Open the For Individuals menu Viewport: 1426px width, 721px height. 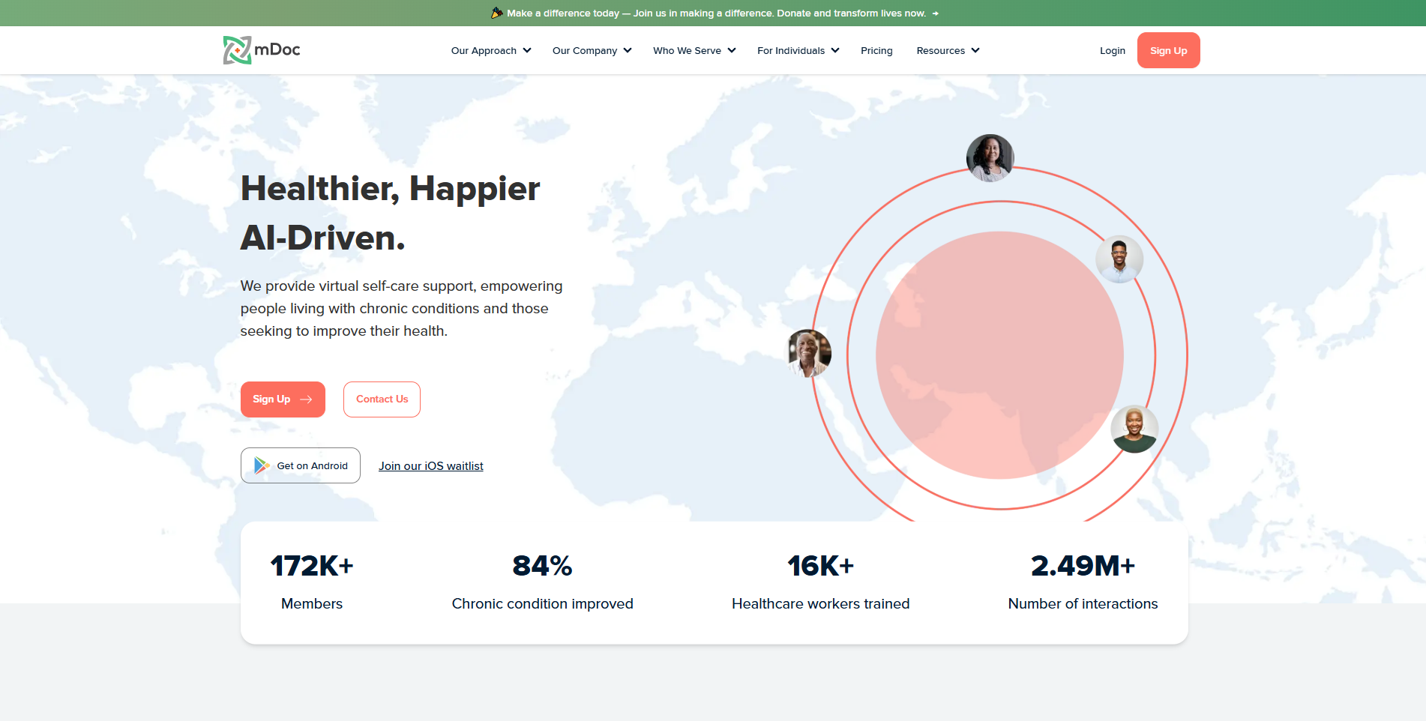(x=797, y=51)
